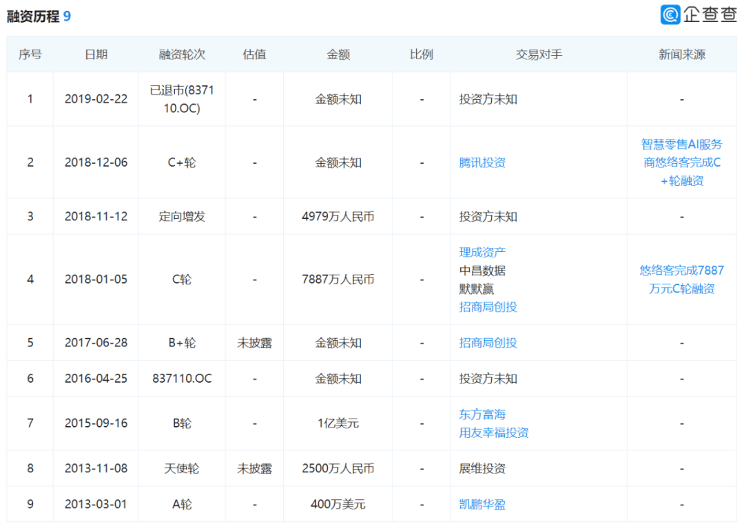Image resolution: width=744 pixels, height=526 pixels.
Task: Click the 默默赢 investor text
Action: point(477,289)
